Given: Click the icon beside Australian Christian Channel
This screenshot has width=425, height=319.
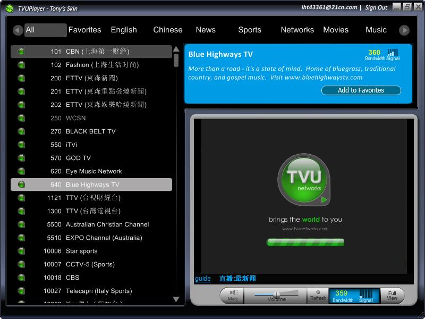Looking at the screenshot, I should pos(21,224).
